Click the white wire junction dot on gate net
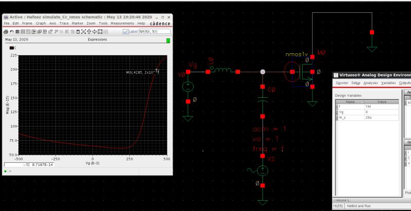The image size is (411, 211). pyautogui.click(x=263, y=72)
